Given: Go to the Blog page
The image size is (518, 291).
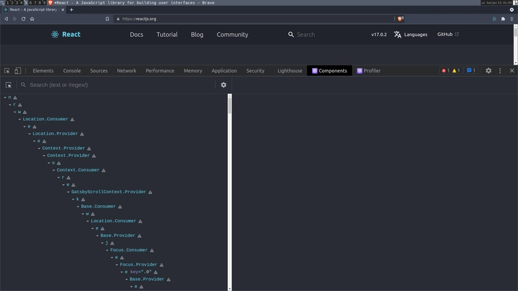Looking at the screenshot, I should (197, 34).
